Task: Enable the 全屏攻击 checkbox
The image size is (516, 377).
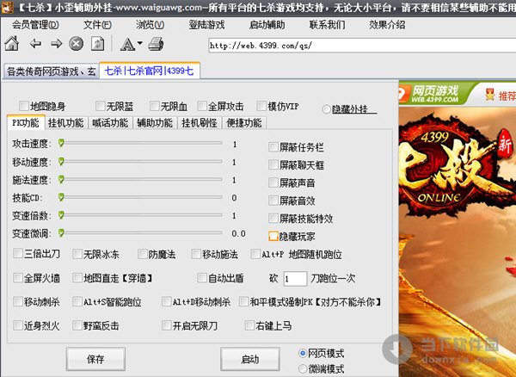Action: point(202,106)
